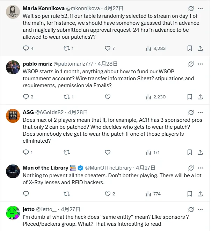Click Grok icon on pablo mariz's tweet
Image resolution: width=212 pixels, height=231 pixels.
[x=191, y=64]
